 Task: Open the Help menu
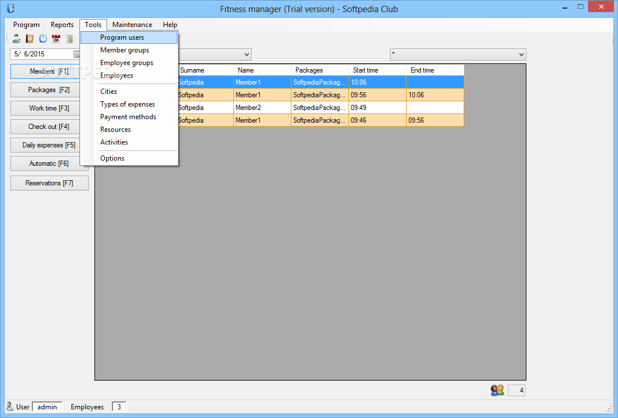coord(170,24)
